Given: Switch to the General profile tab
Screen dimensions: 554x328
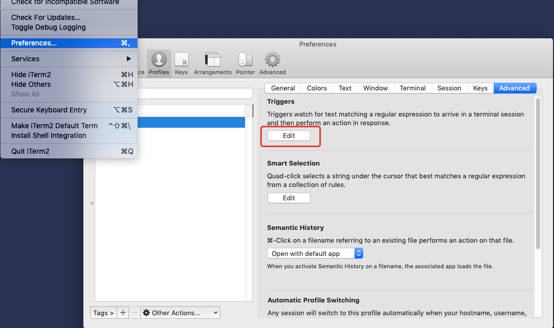Looking at the screenshot, I should [x=283, y=88].
